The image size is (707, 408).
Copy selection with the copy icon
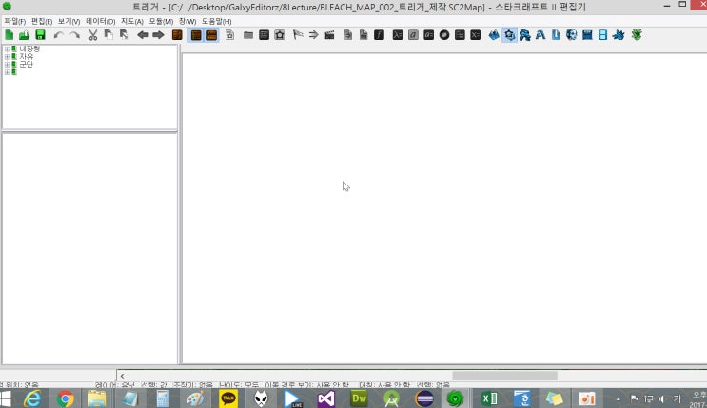pyautogui.click(x=108, y=35)
